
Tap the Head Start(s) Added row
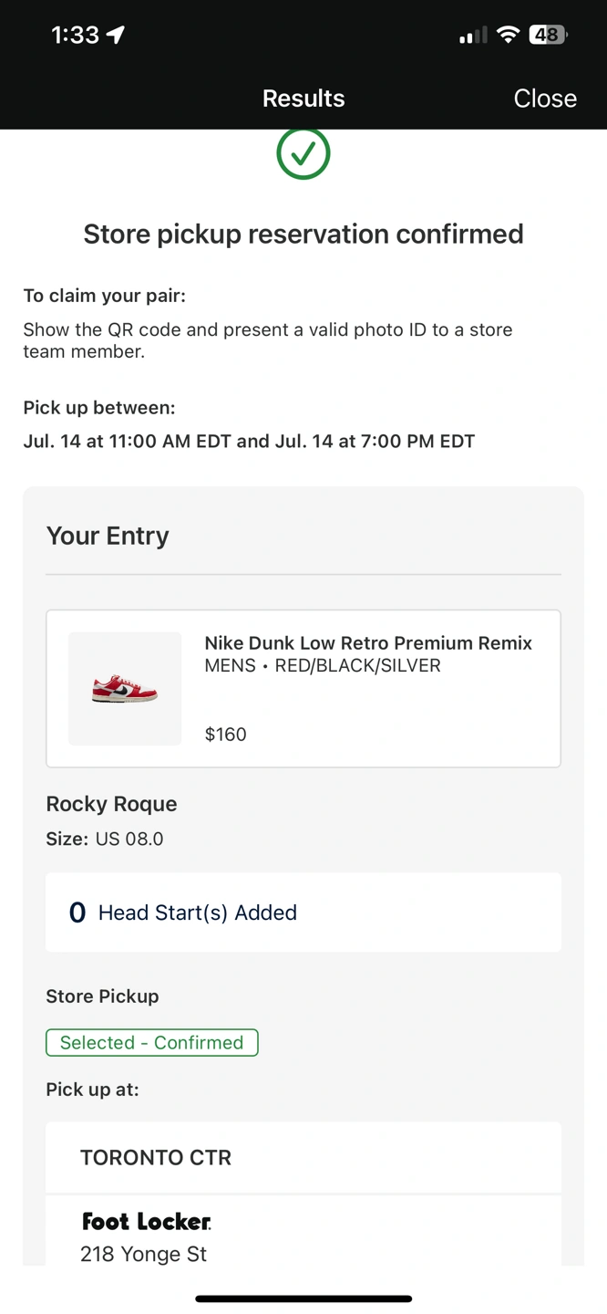[303, 912]
